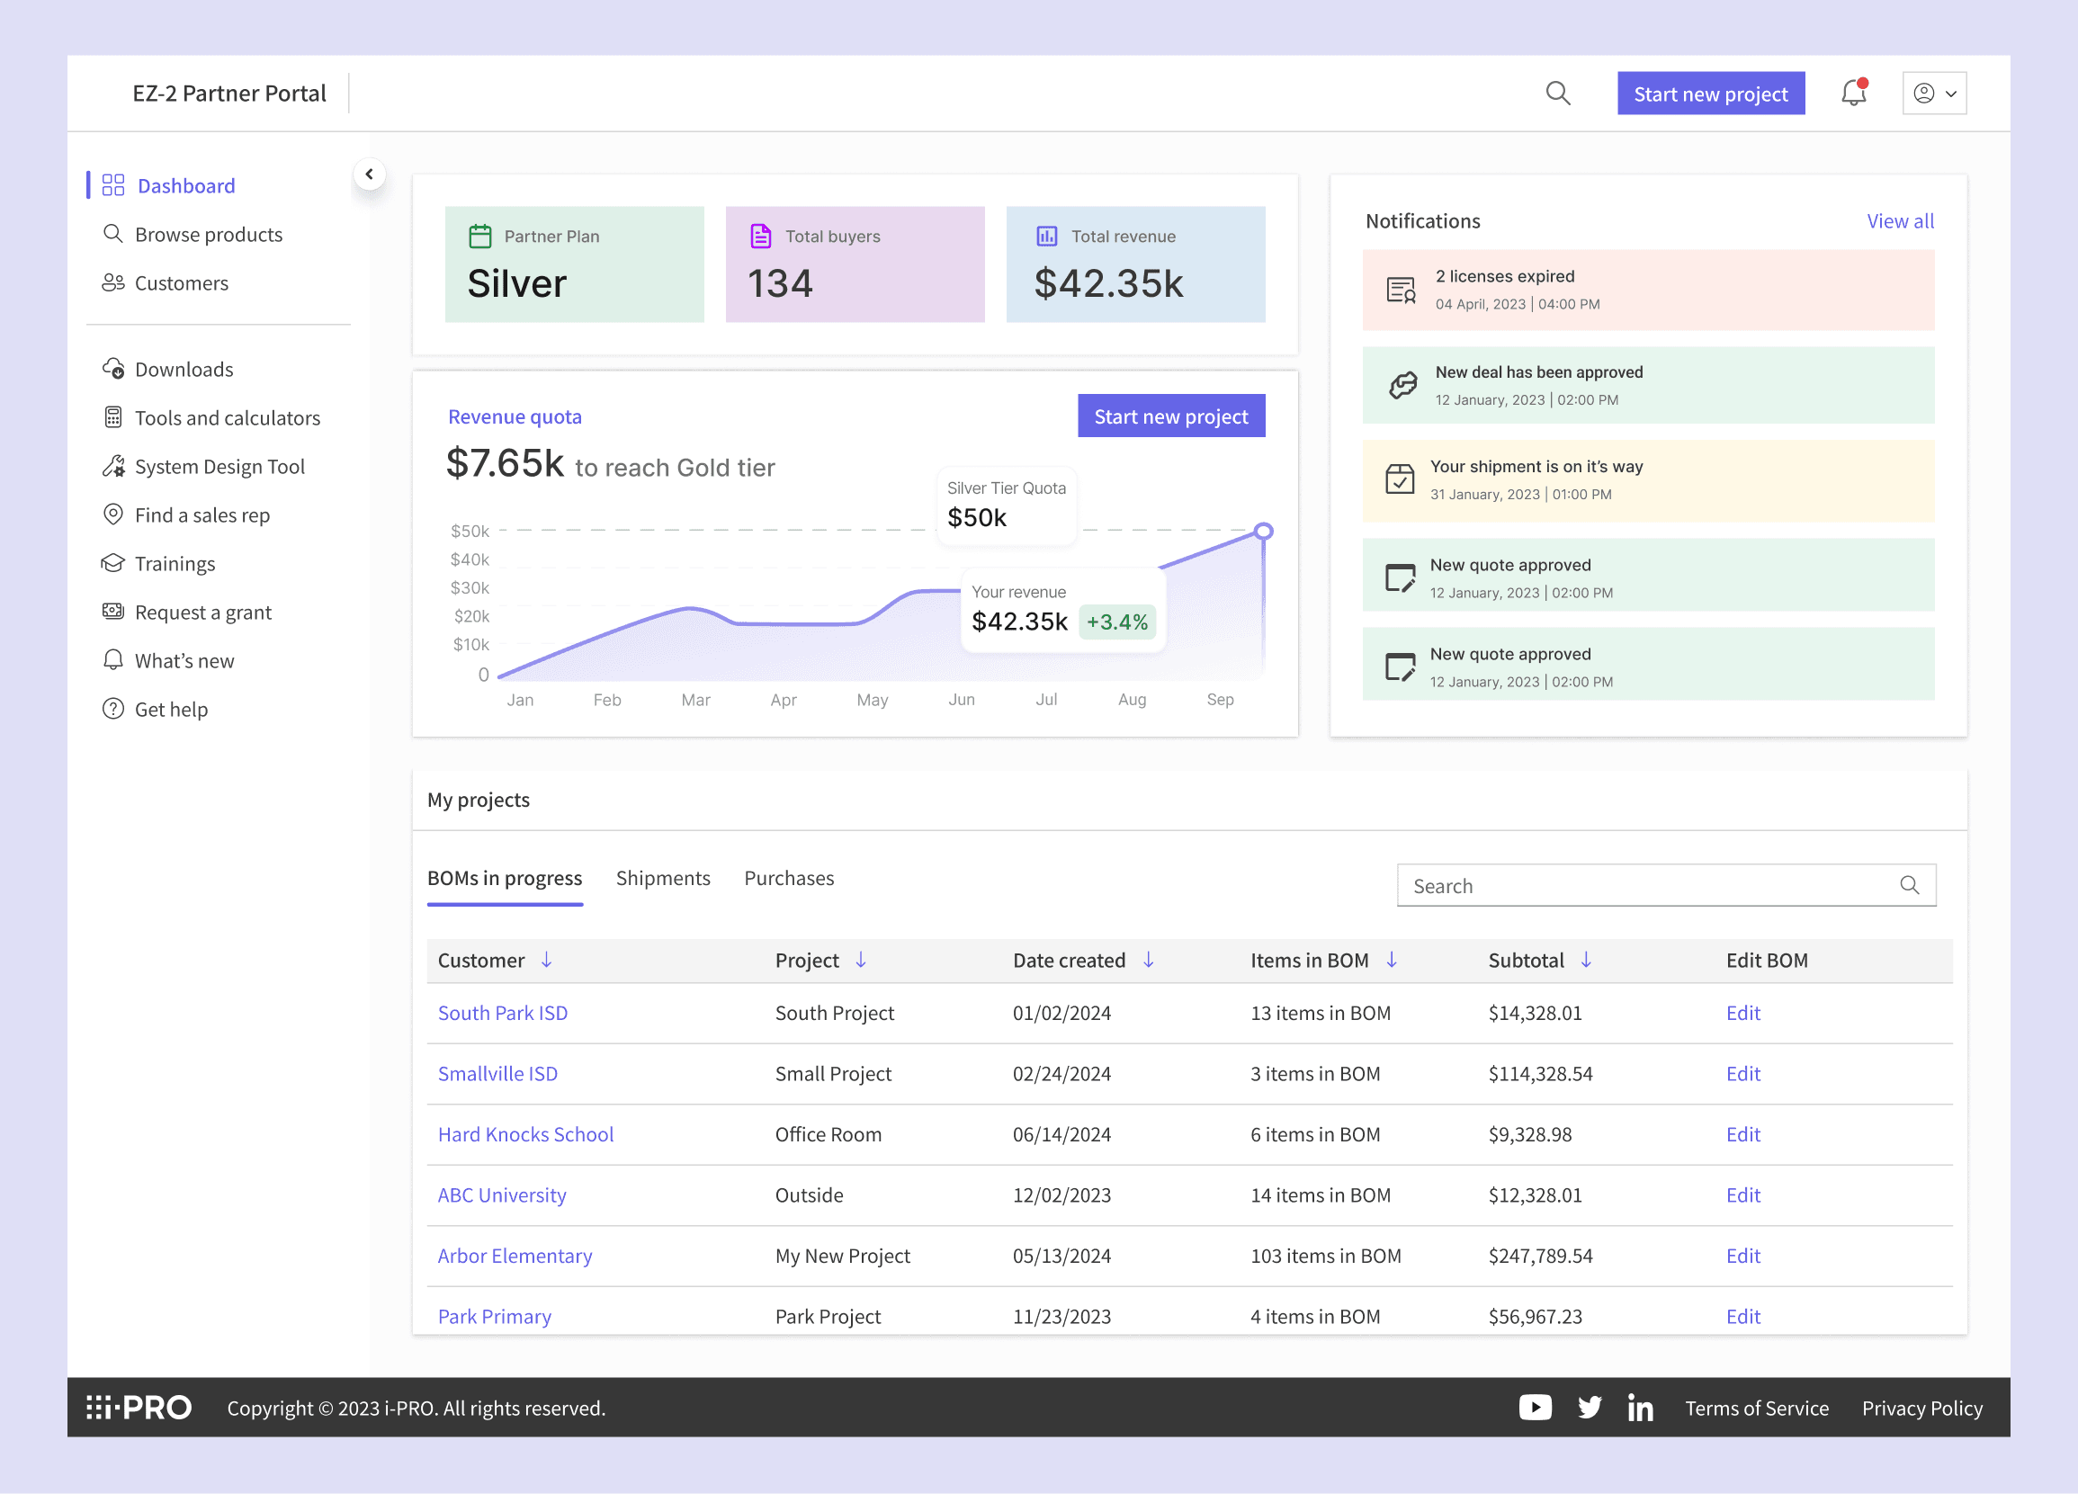Click the chart endpoint marker at Sep
2078x1494 pixels.
1264,532
